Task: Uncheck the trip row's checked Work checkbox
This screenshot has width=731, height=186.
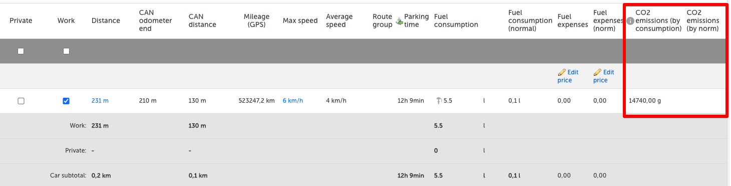Action: pyautogui.click(x=66, y=101)
